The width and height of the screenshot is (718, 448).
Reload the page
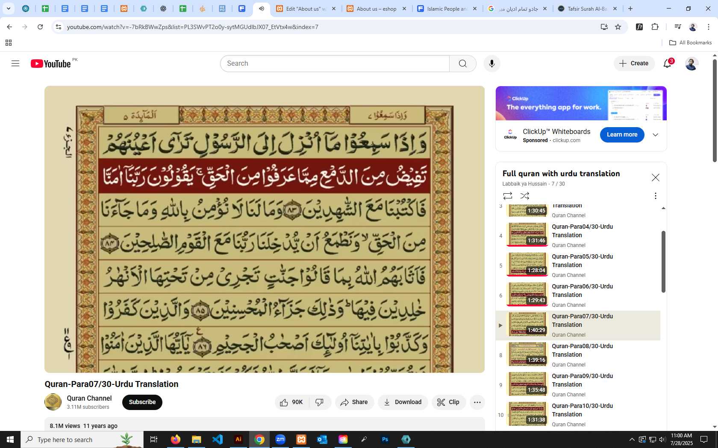click(x=40, y=27)
